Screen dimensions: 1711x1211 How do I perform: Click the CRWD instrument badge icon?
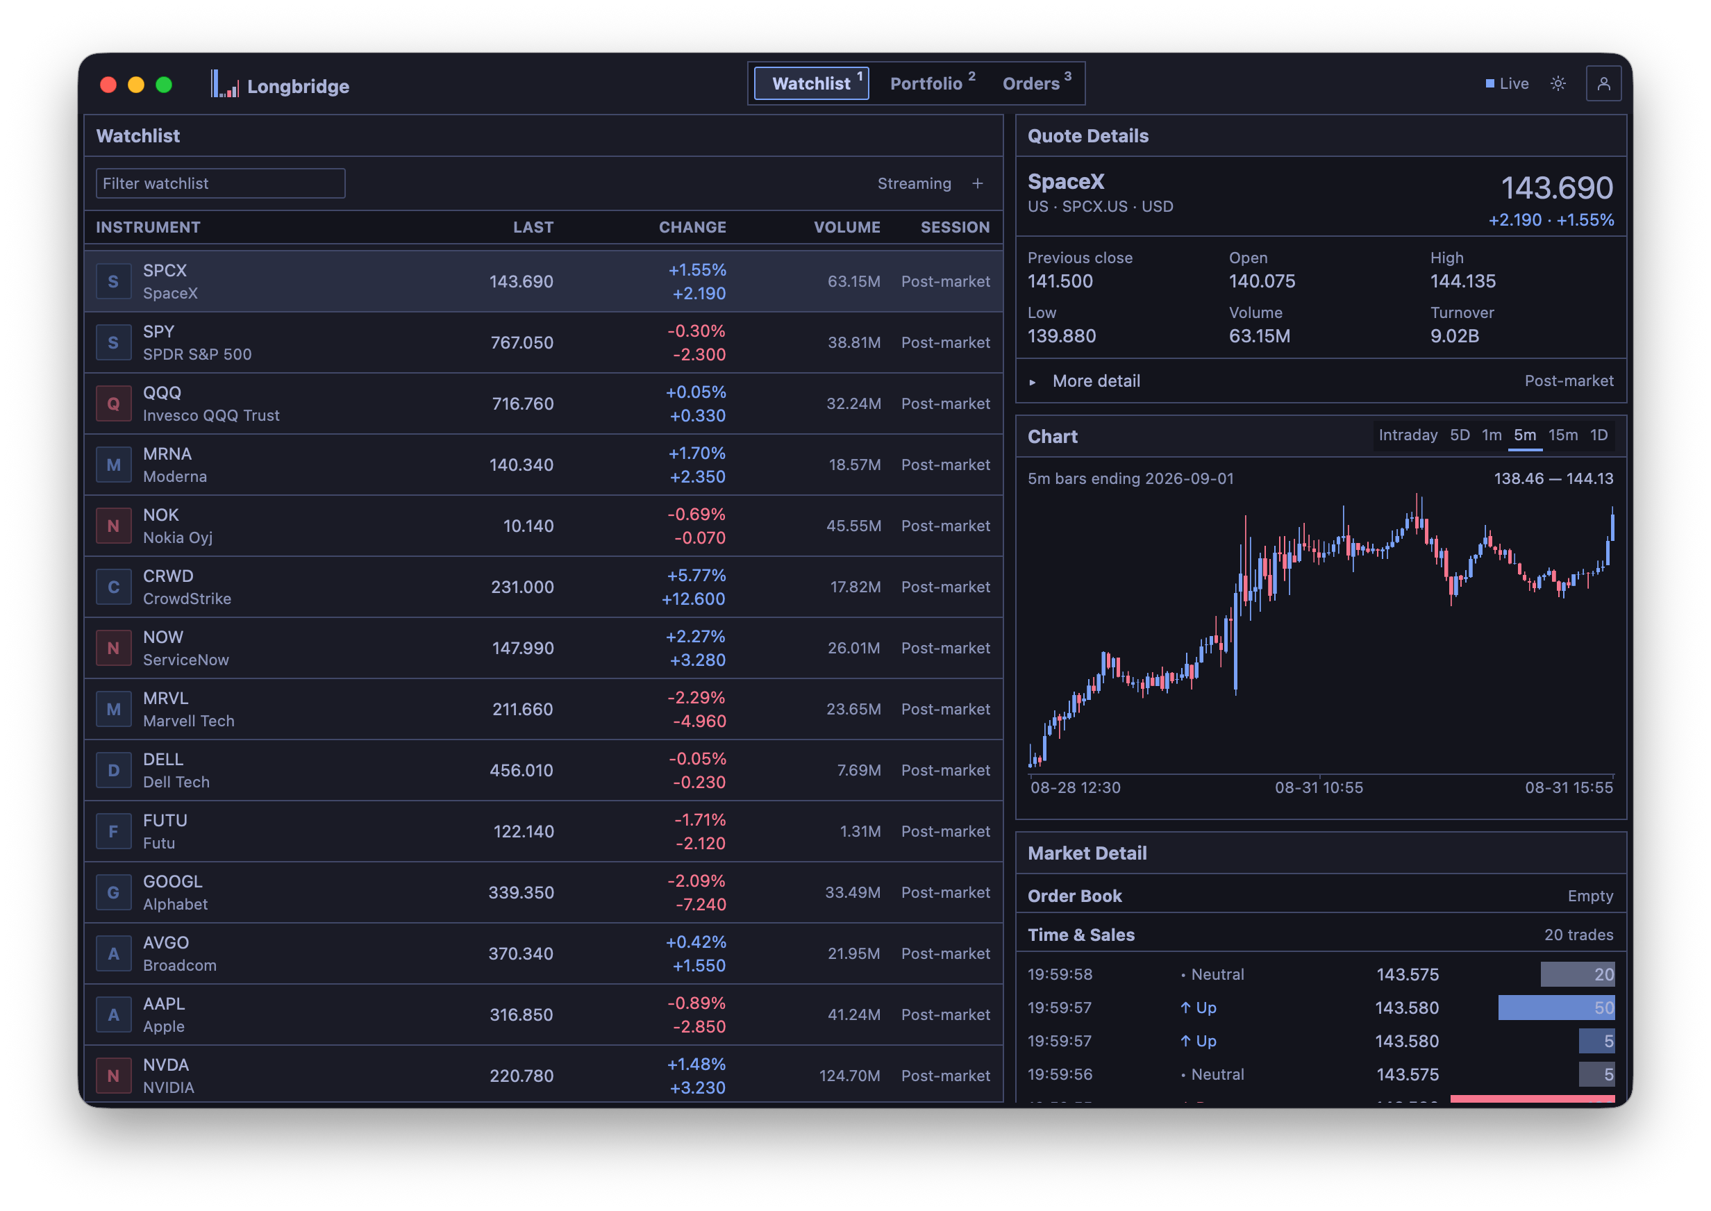coord(113,587)
